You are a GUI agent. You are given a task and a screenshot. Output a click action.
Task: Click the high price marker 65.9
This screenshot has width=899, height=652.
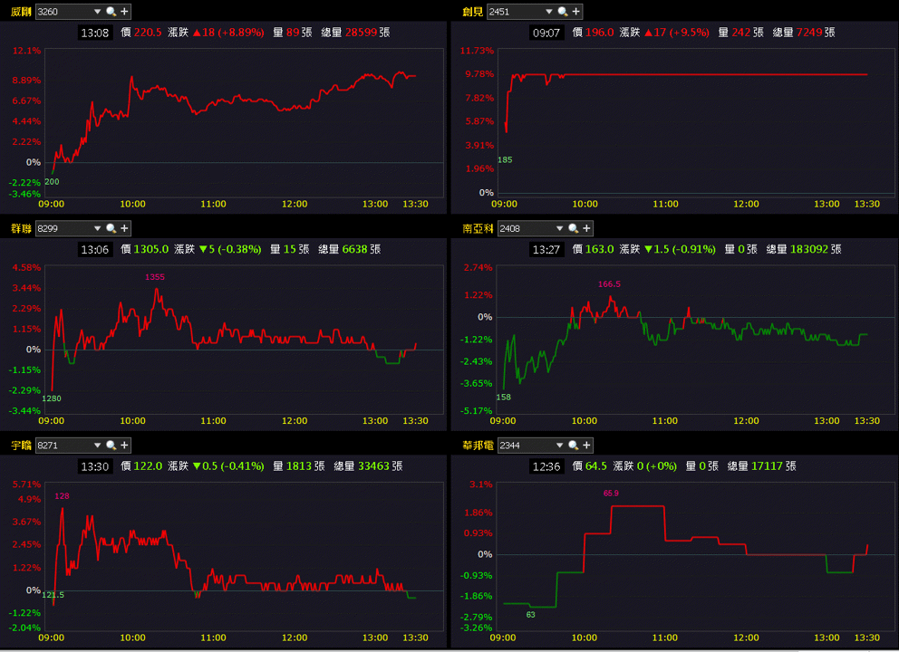tap(611, 494)
